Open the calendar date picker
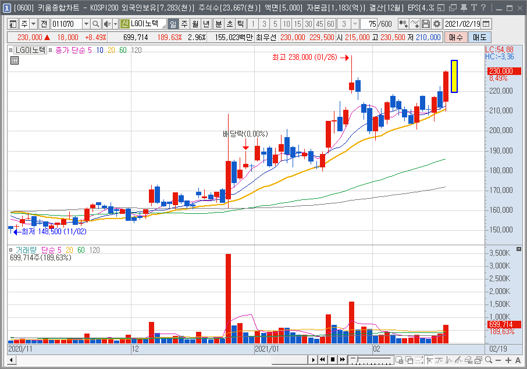The height and width of the screenshot is (369, 527). tap(486, 24)
